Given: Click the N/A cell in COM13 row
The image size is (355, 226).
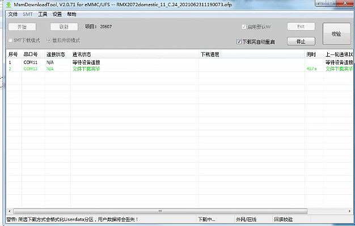Looking at the screenshot, I should [50, 69].
